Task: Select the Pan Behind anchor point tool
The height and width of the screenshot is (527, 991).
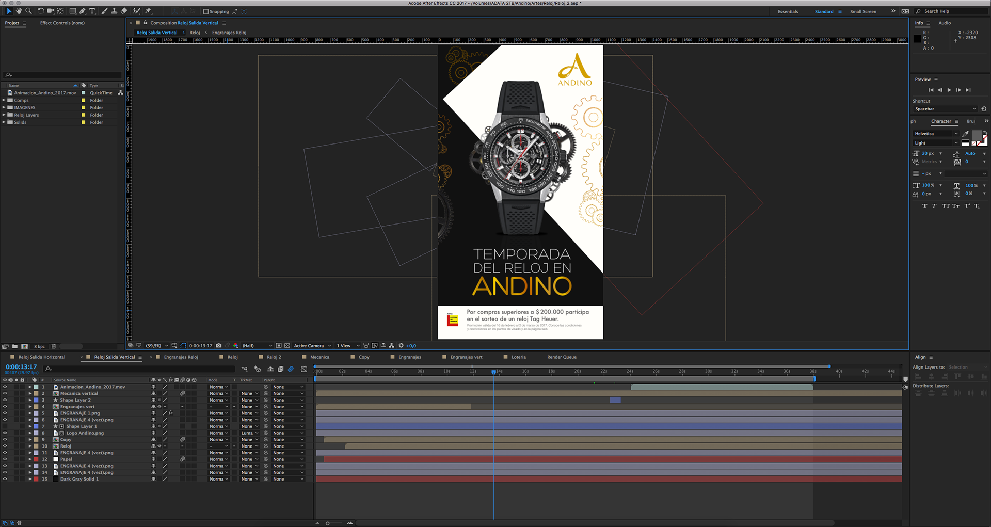Action: coord(61,11)
